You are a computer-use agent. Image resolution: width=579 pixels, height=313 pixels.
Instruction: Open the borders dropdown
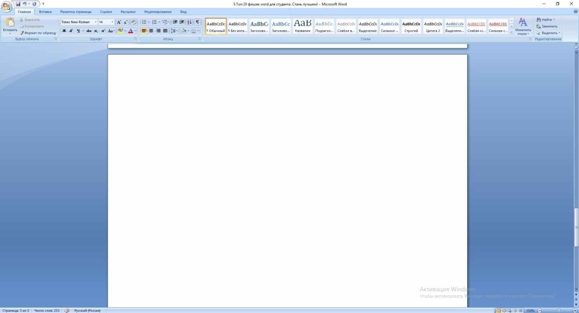coord(198,31)
